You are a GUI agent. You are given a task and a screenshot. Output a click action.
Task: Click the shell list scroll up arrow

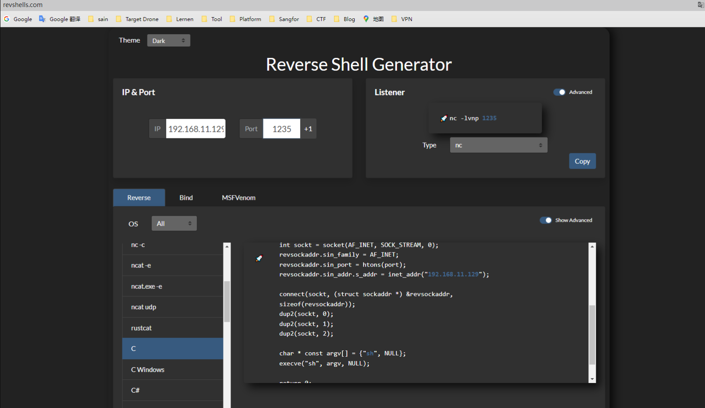coord(227,246)
